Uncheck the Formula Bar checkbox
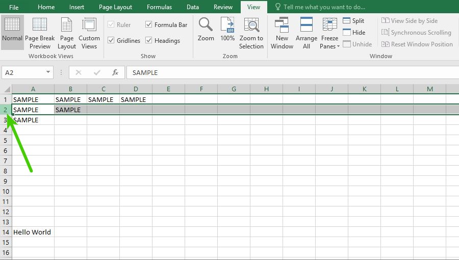Image resolution: width=459 pixels, height=260 pixels. point(149,24)
